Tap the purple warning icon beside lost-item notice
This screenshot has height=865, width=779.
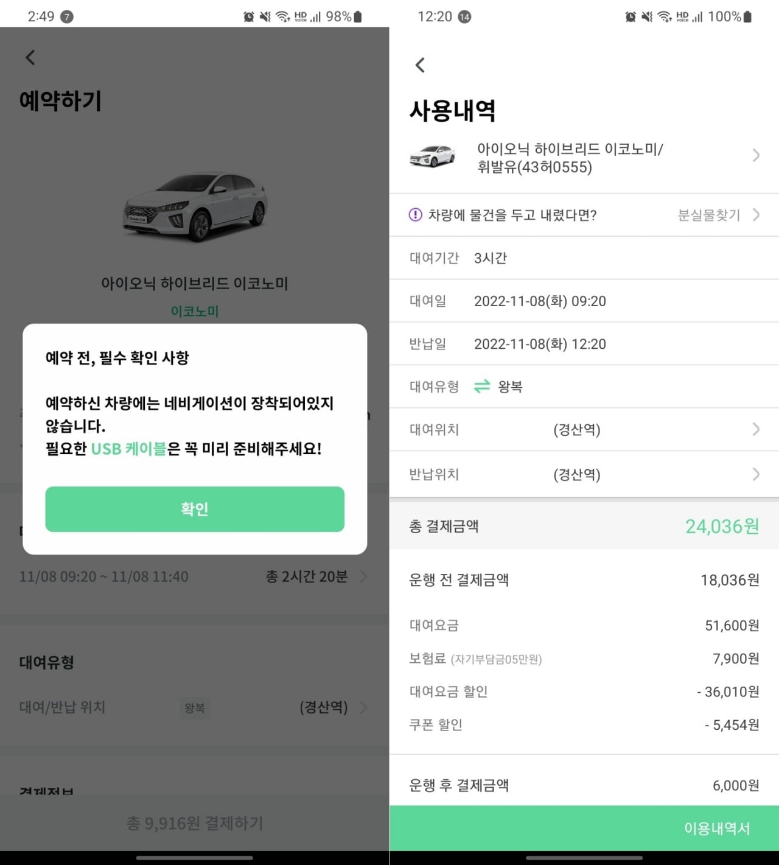tap(414, 215)
